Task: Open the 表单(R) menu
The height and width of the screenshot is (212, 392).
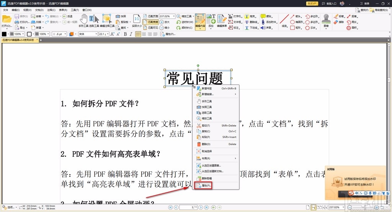Action: click(63, 10)
